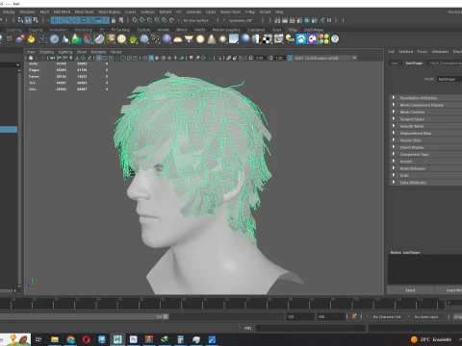The width and height of the screenshot is (462, 346).
Task: Open the Arnold menu in menu bar
Action: [x=265, y=12]
